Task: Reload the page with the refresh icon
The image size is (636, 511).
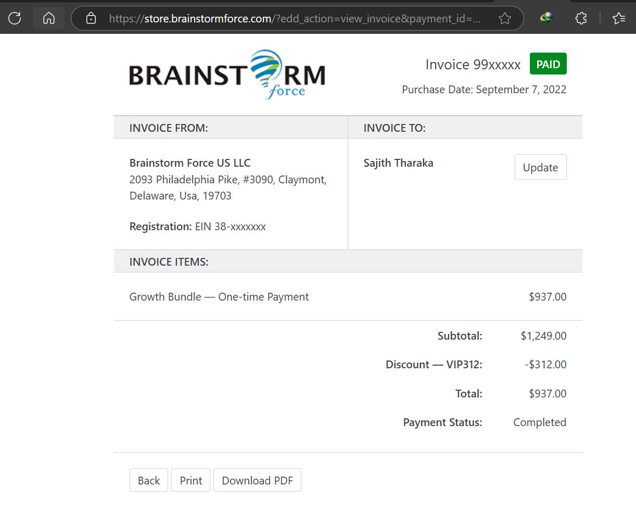Action: click(15, 18)
